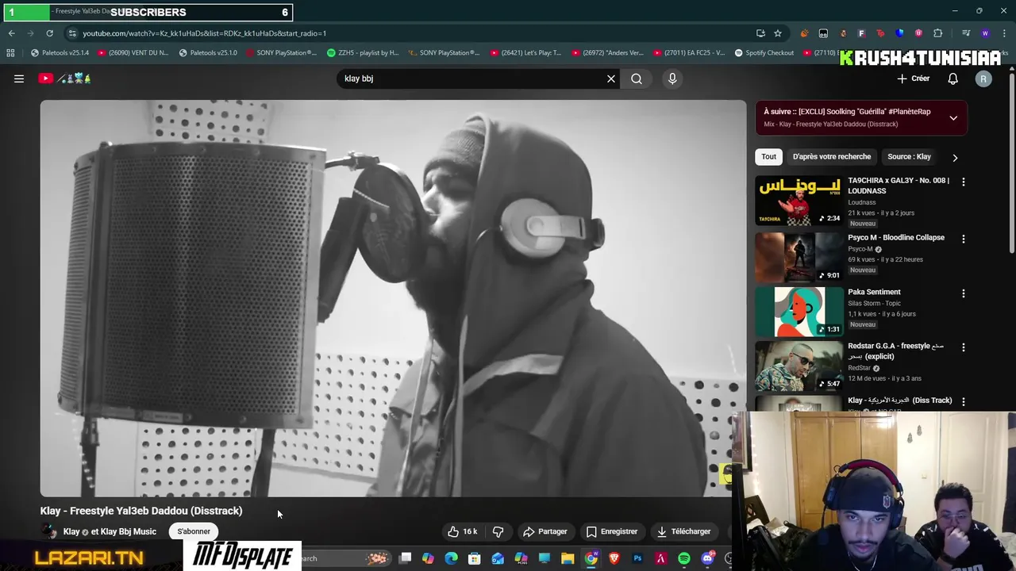Like the video with 16 k
Screen dimensions: 1016x571
point(463,531)
